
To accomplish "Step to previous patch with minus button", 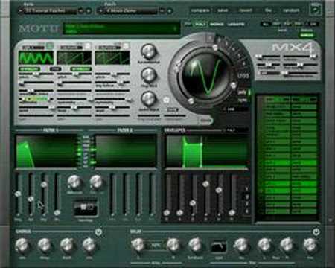I will point(162,11).
